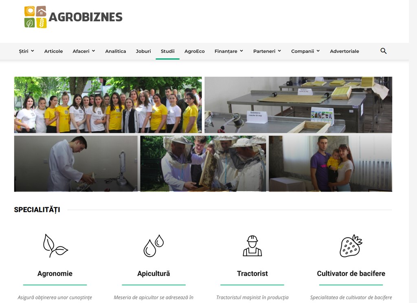This screenshot has height=303, width=417.
Task: Open the Analitica page
Action: (x=115, y=51)
